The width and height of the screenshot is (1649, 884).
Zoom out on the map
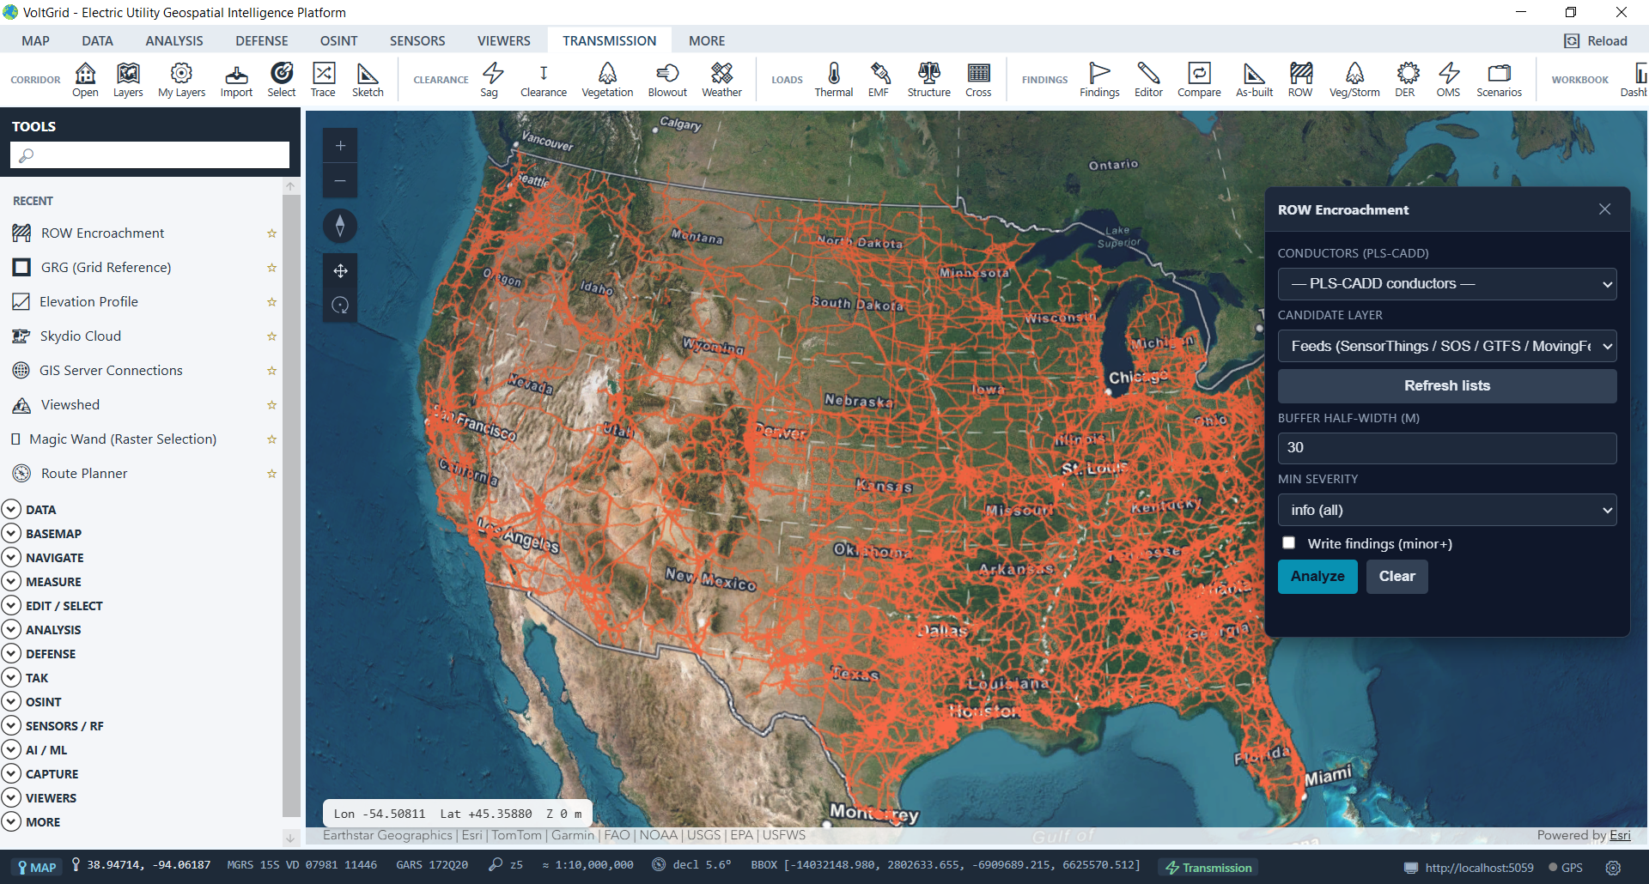(x=340, y=181)
